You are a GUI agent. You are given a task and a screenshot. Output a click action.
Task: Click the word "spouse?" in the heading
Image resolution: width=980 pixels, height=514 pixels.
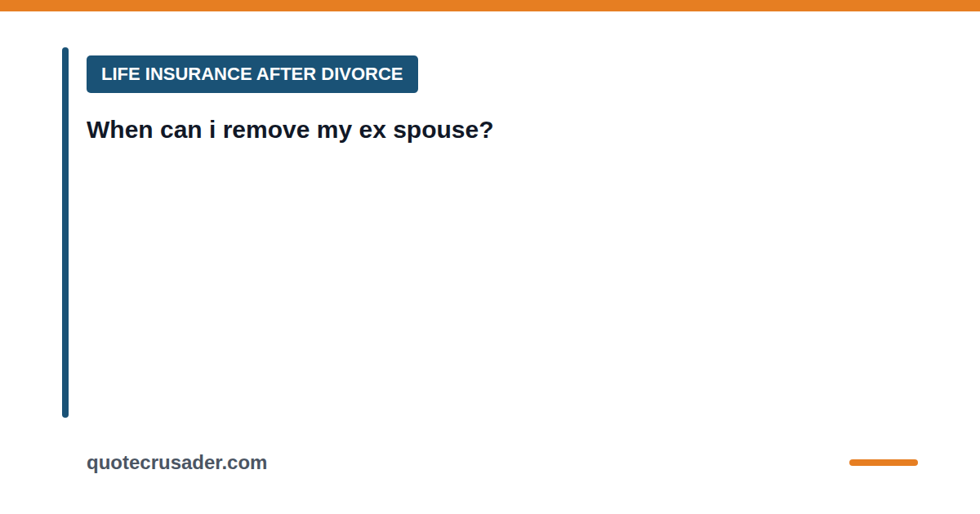tap(443, 131)
